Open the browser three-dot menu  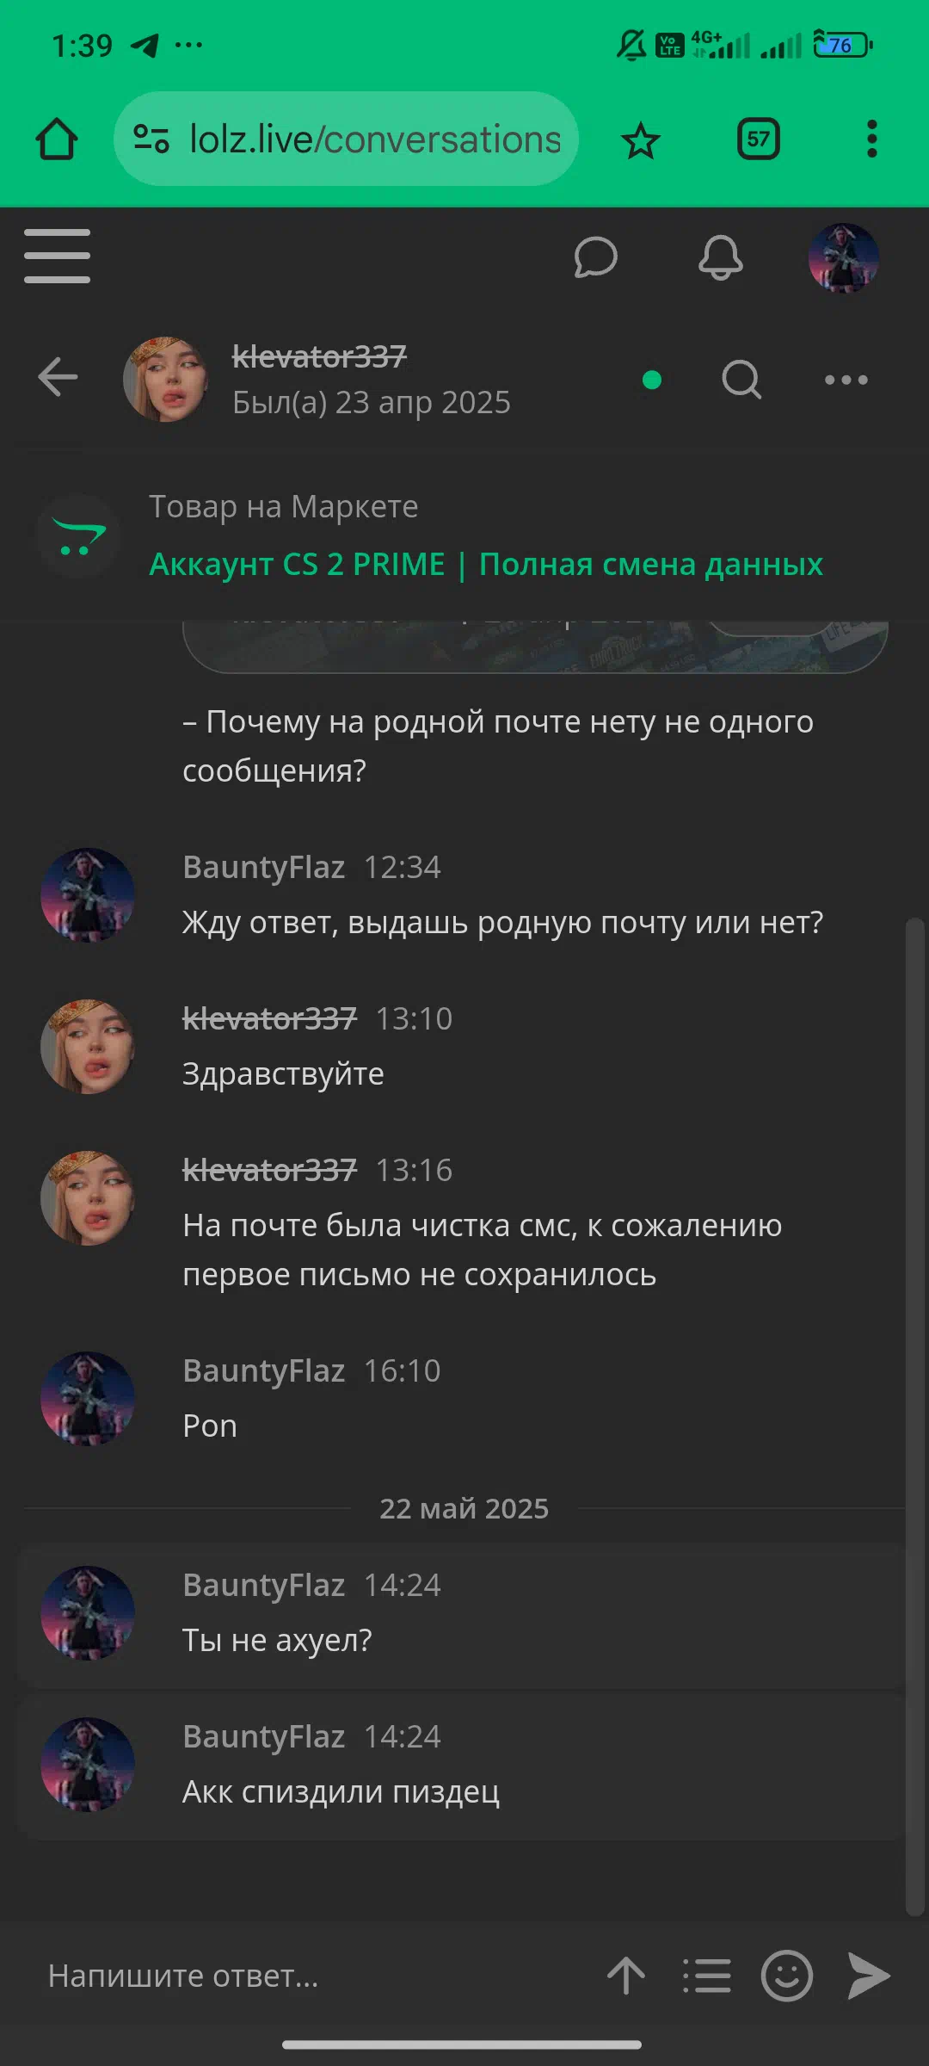tap(872, 139)
